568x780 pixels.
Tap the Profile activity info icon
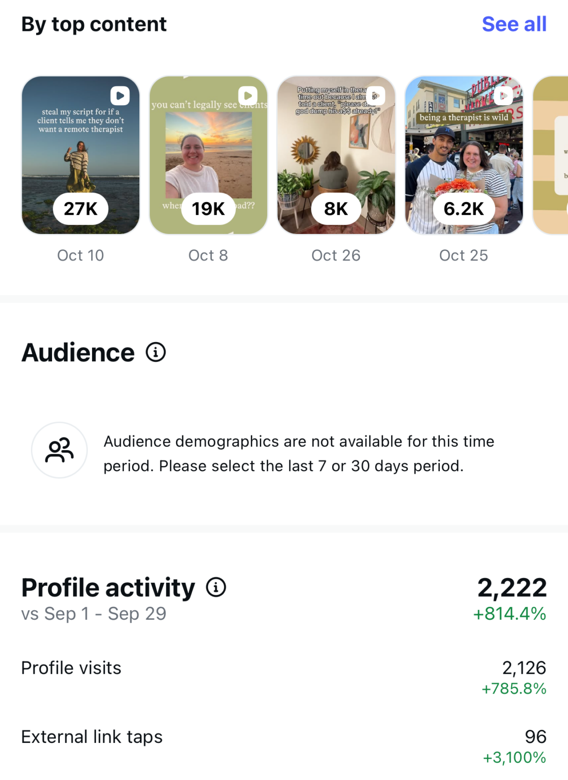(216, 588)
